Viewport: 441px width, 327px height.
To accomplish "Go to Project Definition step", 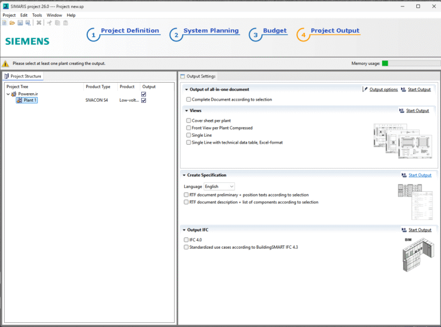I will coord(130,30).
